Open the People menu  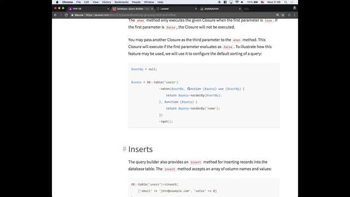click(x=136, y=2)
